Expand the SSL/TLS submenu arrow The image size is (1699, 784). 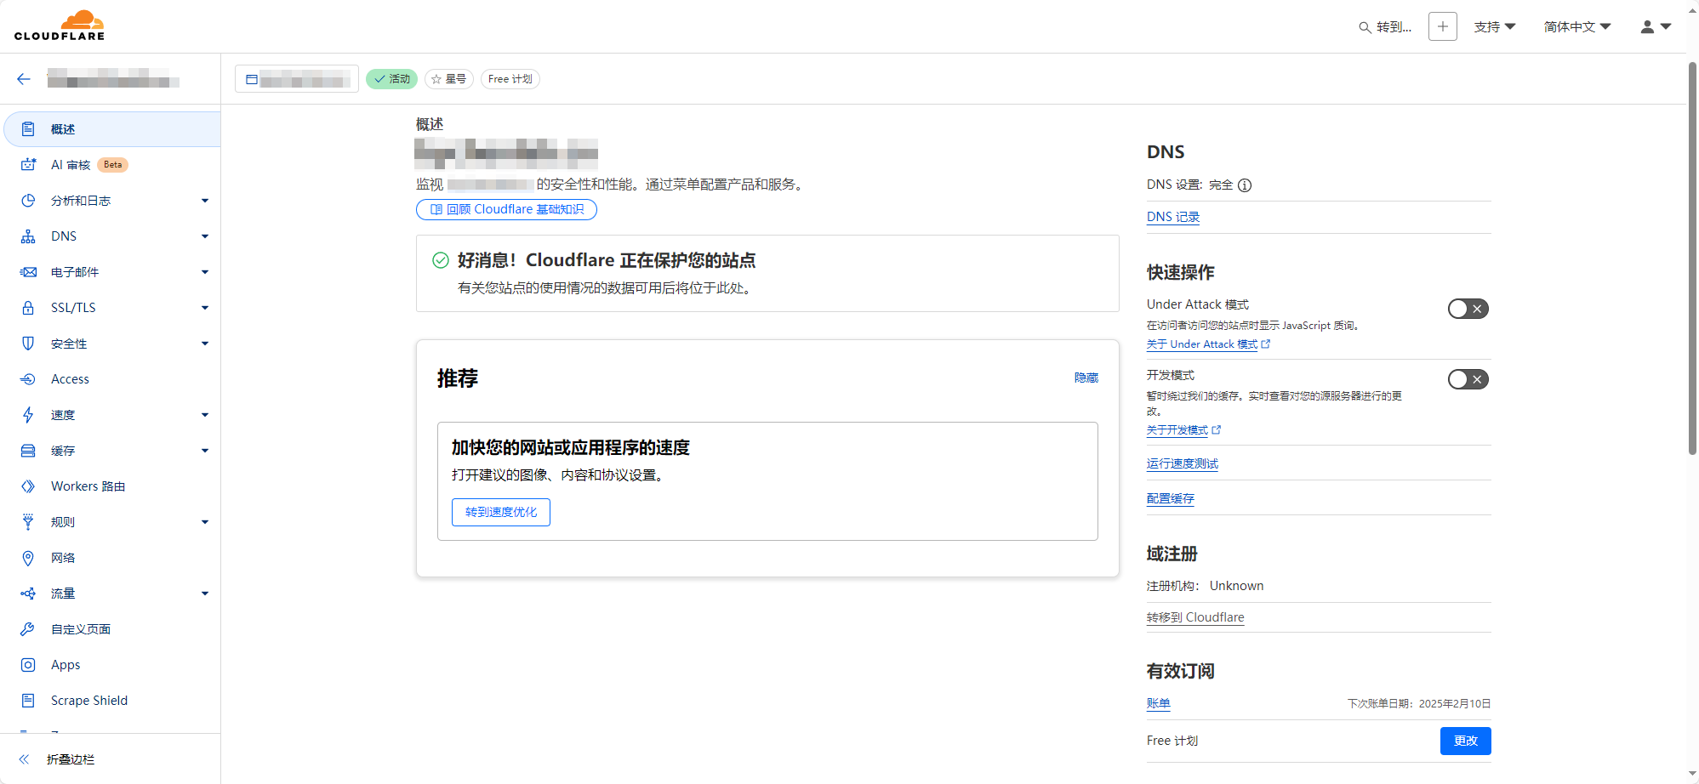pyautogui.click(x=205, y=308)
